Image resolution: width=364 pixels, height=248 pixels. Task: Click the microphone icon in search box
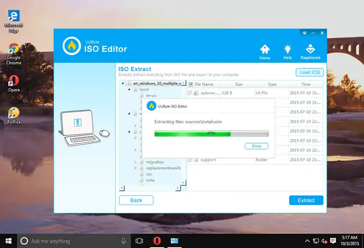123,241
